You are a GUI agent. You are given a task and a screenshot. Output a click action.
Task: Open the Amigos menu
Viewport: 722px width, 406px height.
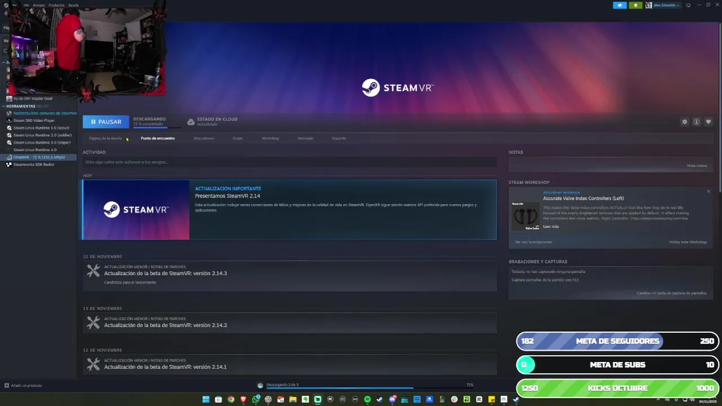click(39, 5)
